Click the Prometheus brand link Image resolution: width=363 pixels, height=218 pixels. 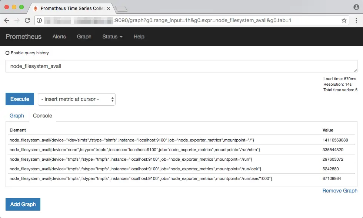click(23, 37)
